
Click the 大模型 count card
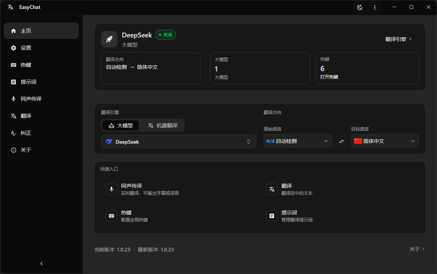(260, 68)
